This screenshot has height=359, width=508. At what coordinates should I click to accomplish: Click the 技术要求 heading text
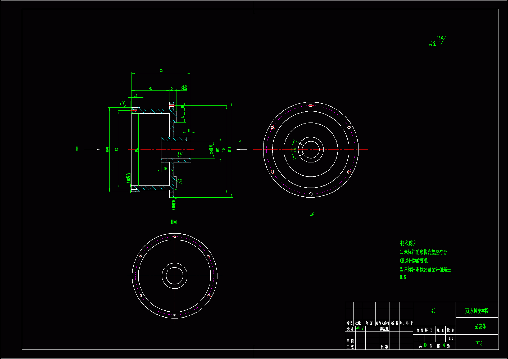coord(408,243)
